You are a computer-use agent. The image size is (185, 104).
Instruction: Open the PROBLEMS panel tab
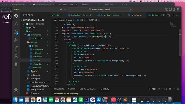(x=59, y=89)
